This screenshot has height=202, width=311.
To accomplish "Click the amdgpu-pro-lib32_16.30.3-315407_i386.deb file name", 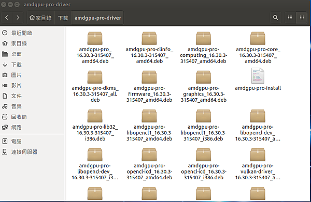I will coord(95,133).
